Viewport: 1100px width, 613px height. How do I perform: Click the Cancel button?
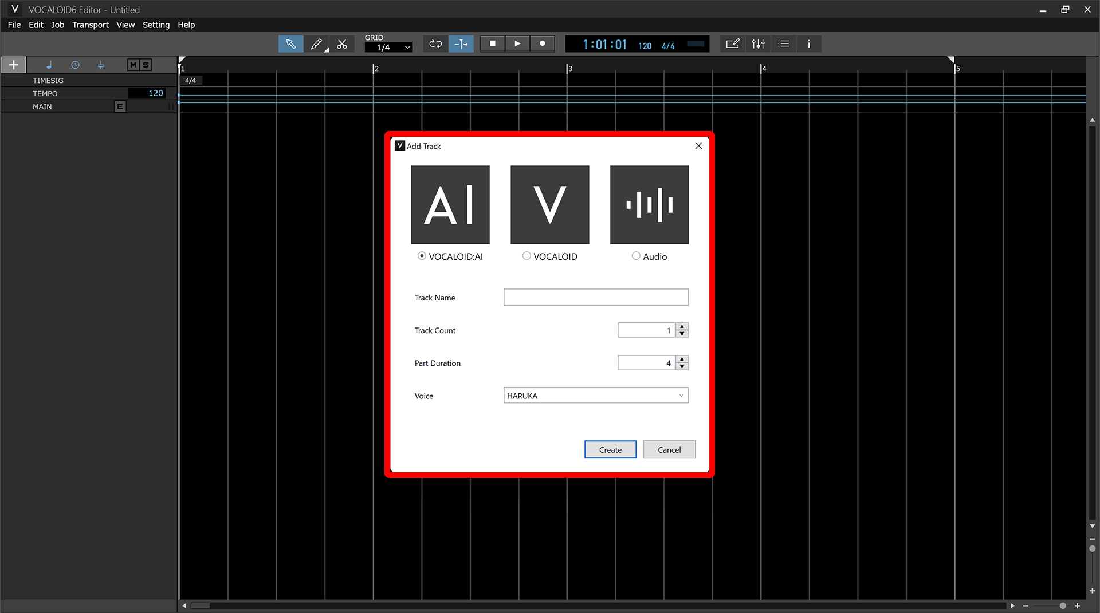click(x=669, y=449)
